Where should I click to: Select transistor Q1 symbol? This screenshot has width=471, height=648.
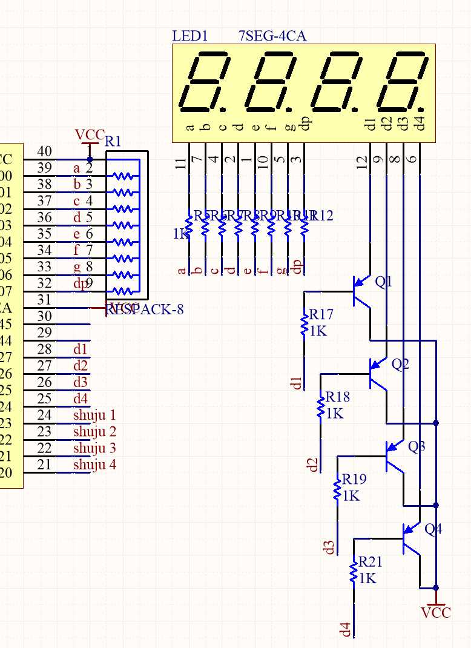(x=362, y=291)
